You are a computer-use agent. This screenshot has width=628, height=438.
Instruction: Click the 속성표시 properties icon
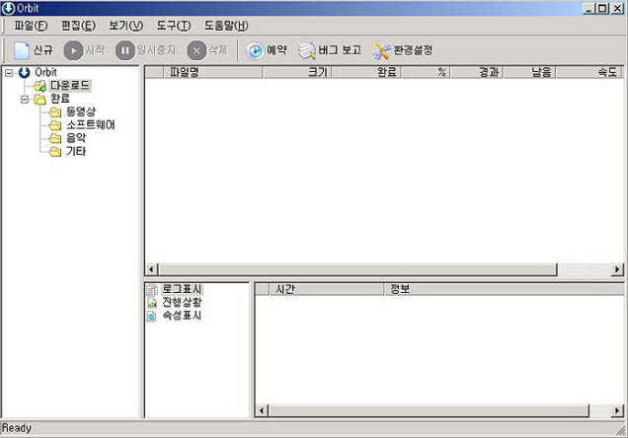tap(152, 316)
